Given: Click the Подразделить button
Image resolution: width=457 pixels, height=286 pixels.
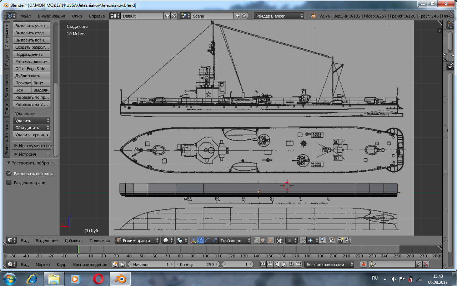Looking at the screenshot, I should coord(31,54).
